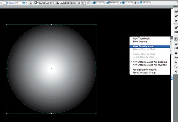Open the Color panel icon in dock
This screenshot has height=122, width=178.
176,28
